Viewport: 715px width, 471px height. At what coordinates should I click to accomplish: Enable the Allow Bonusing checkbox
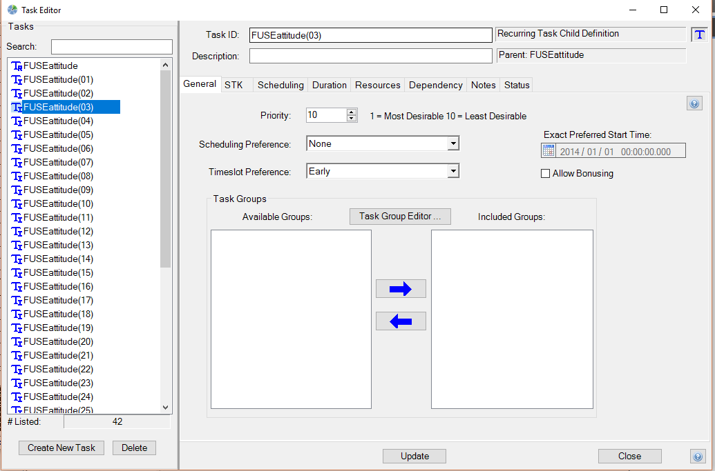pos(545,174)
